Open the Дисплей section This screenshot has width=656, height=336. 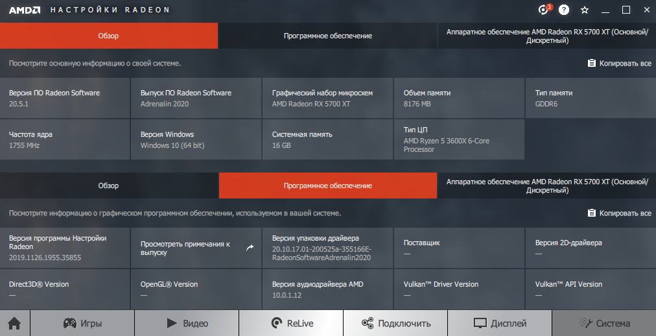tap(500, 323)
